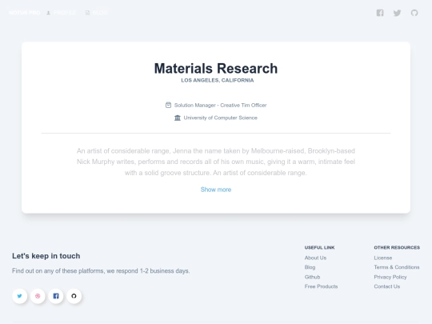Click the Materials Research heading
The image size is (432, 324).
click(216, 68)
